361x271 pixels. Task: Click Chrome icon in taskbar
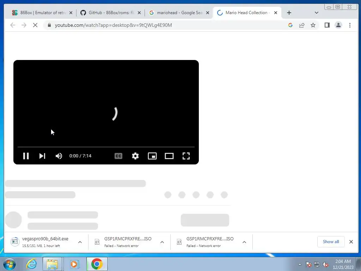click(x=97, y=264)
